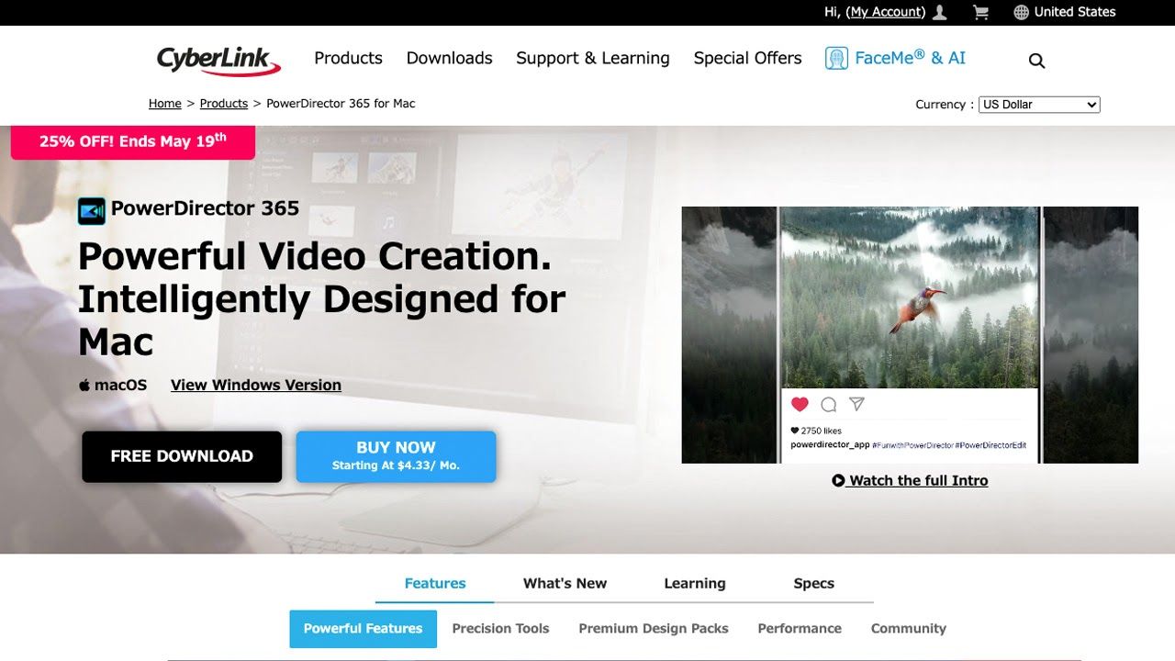
Task: Open the Currency selection dropdown
Action: [x=1039, y=104]
